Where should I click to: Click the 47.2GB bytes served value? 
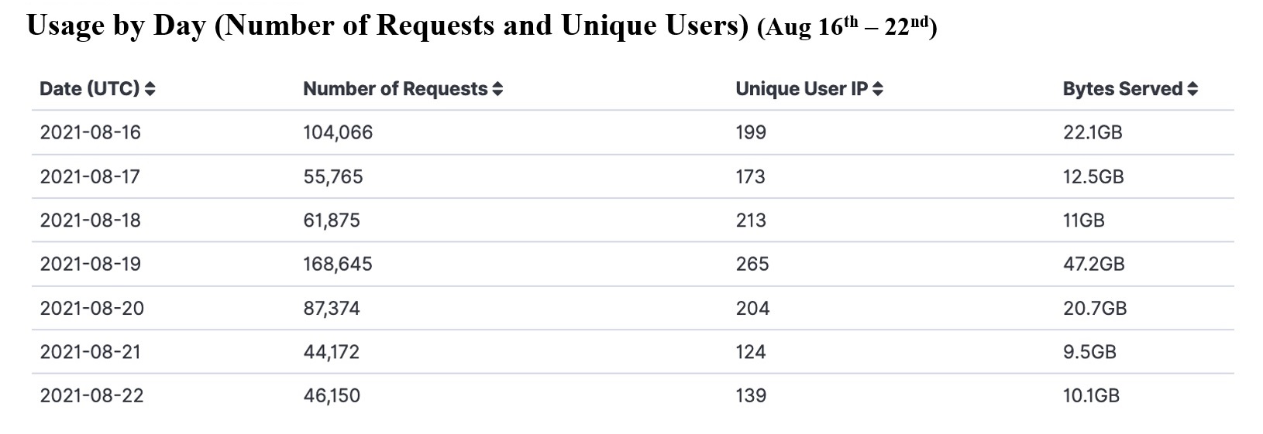click(x=1093, y=264)
